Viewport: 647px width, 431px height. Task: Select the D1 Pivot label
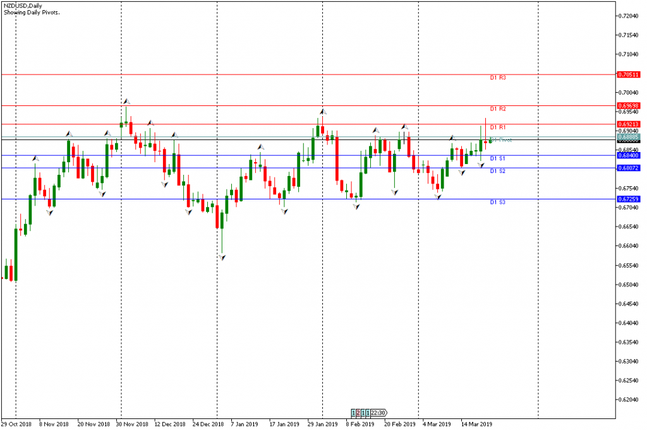(x=500, y=140)
